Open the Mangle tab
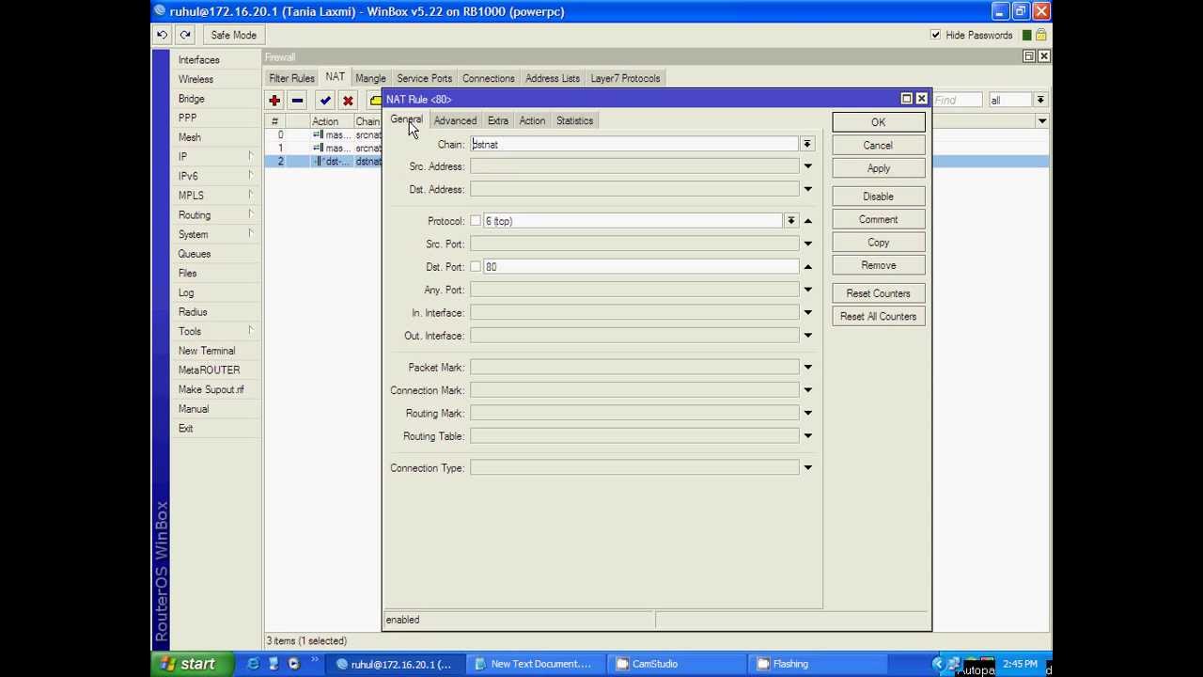 [x=370, y=78]
